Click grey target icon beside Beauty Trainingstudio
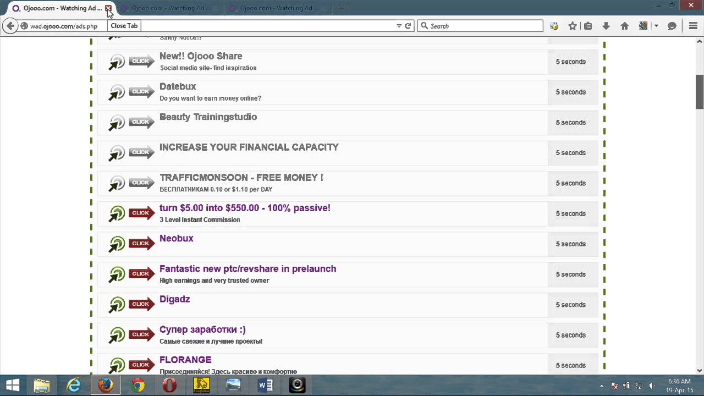 [117, 122]
